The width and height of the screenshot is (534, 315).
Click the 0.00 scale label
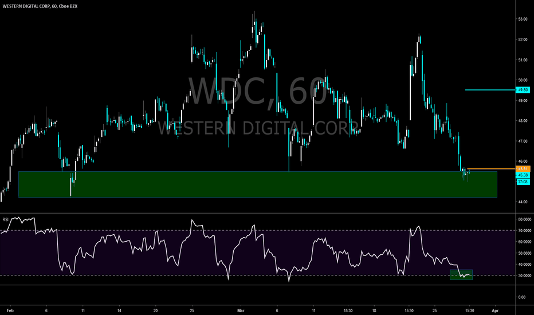pos(522,297)
